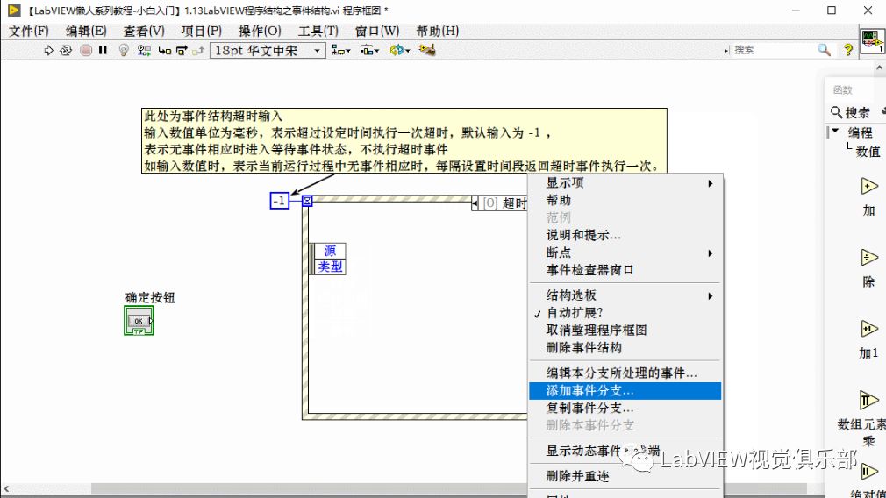The image size is (886, 498).
Task: Click 添加事件分支... highlighted entry
Action: (625, 391)
